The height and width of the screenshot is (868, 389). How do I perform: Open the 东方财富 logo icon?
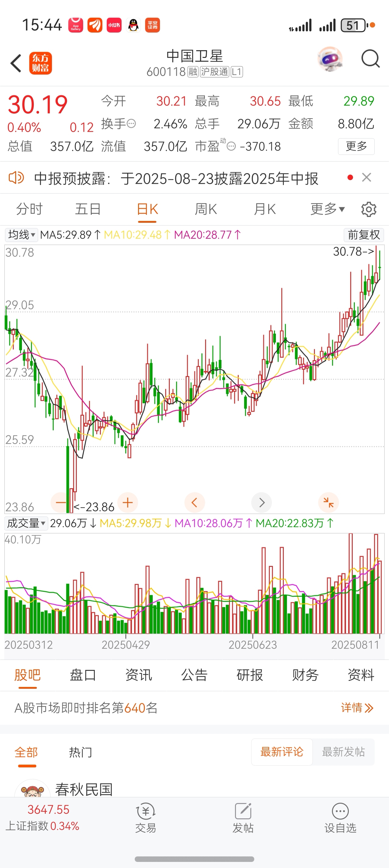pos(41,63)
